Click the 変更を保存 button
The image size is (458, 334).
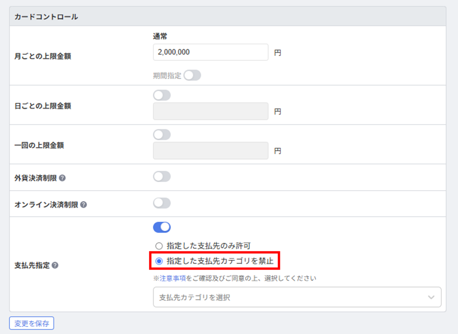coord(31,324)
